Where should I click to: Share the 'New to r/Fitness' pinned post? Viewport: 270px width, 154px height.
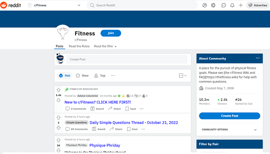[x=114, y=109]
